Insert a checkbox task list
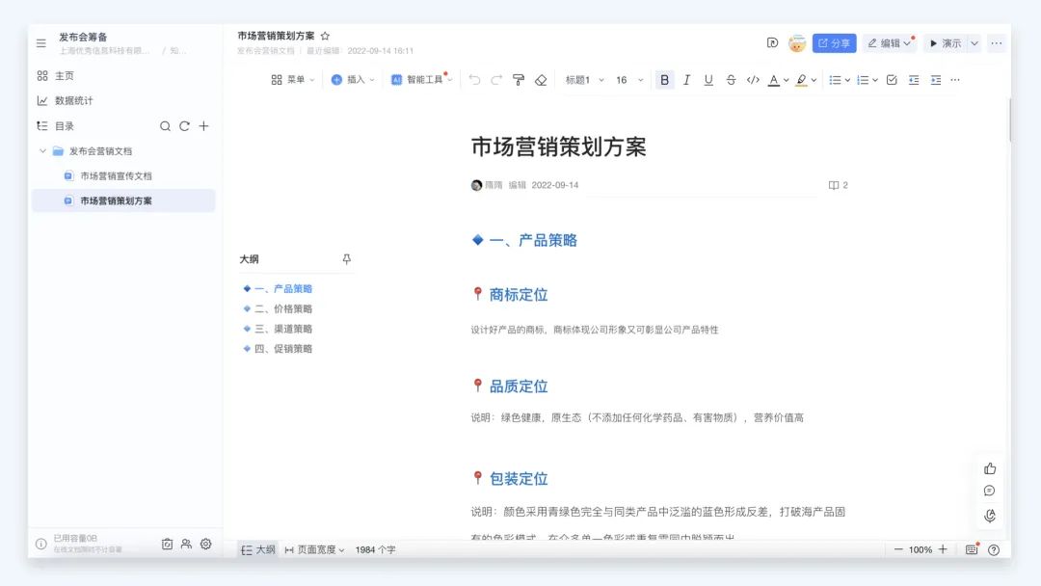Image resolution: width=1041 pixels, height=586 pixels. (891, 80)
